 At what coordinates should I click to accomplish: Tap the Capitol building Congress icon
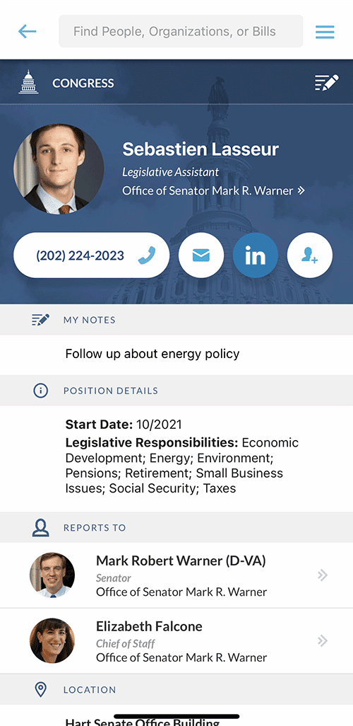tap(29, 82)
